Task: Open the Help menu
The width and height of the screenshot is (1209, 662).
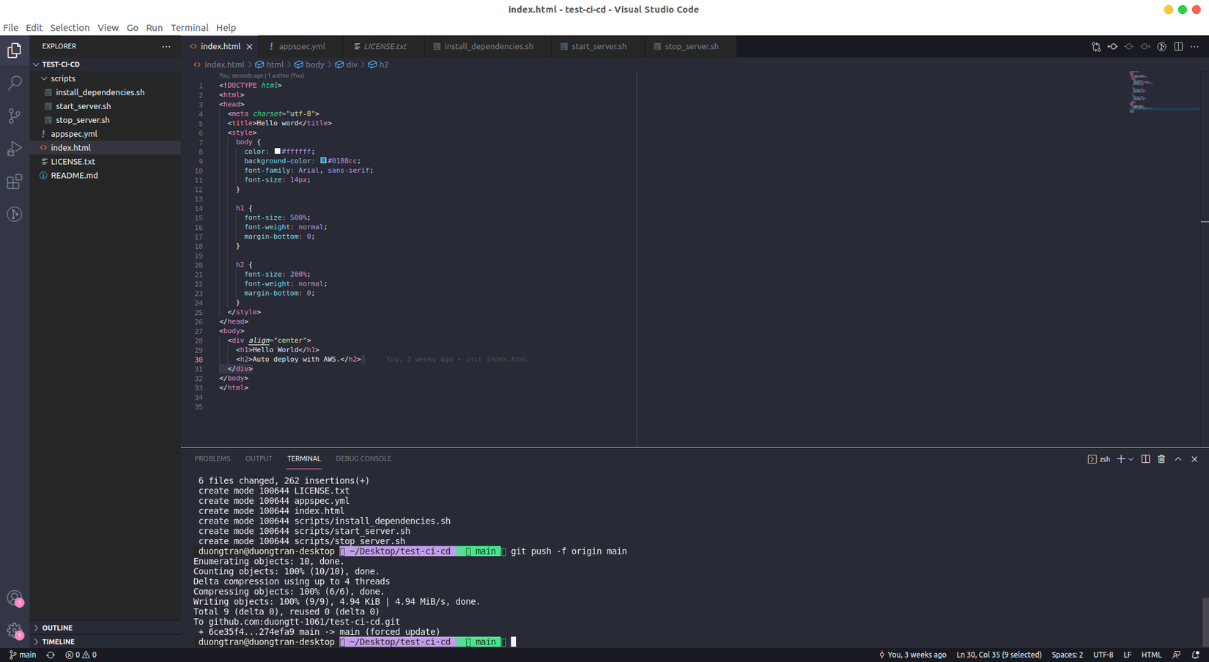Action: click(226, 28)
